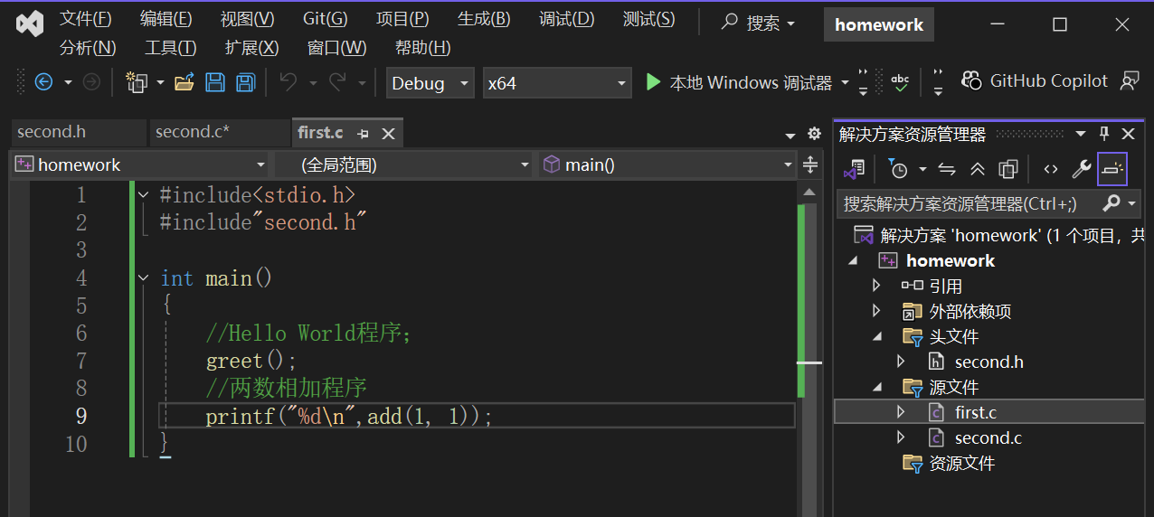Open the 文件(F) menu
Viewport: 1154px width, 517px height.
pos(86,19)
